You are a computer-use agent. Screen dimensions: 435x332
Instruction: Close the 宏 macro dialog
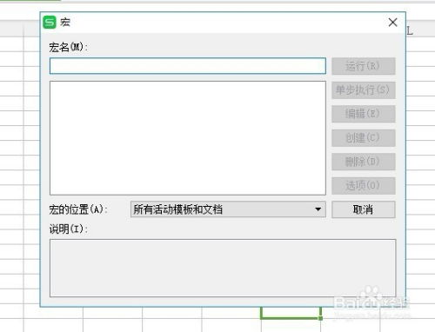[392, 23]
